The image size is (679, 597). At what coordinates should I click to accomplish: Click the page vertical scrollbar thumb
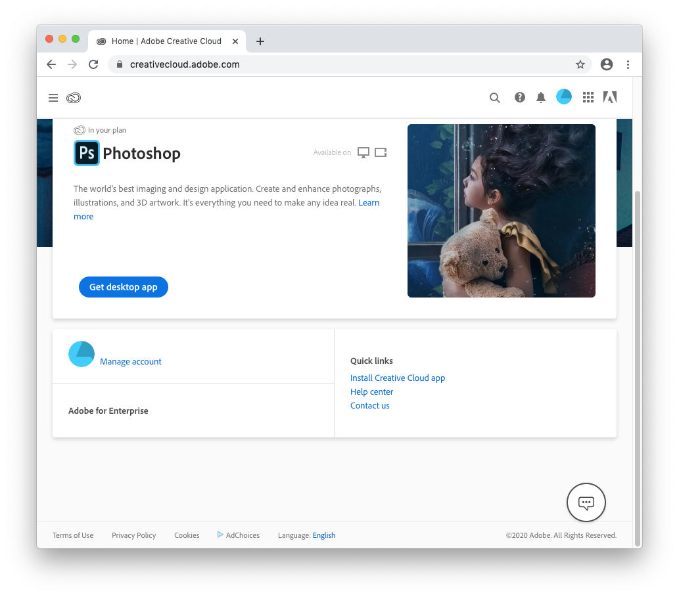pos(638,369)
